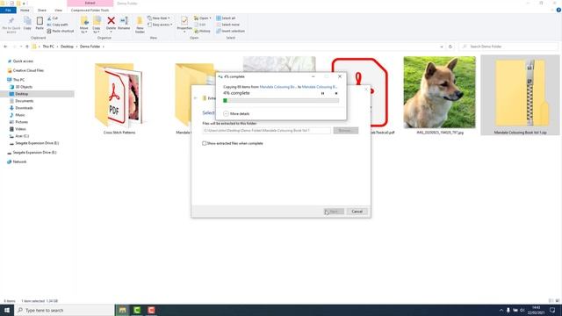Open the File tab
The image size is (562, 316).
[8, 10]
